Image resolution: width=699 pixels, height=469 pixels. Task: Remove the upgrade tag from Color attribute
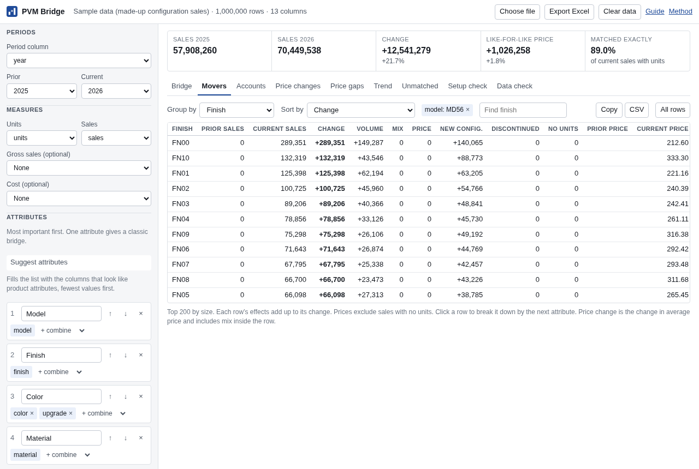click(70, 413)
